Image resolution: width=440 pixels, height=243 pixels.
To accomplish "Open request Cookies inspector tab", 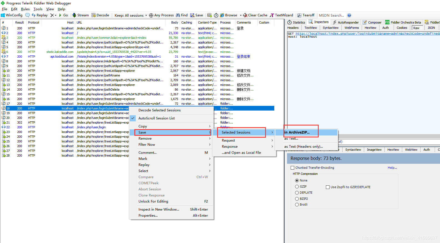I will 402,28.
